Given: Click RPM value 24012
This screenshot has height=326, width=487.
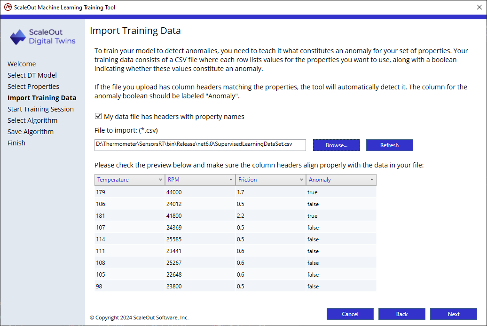Looking at the screenshot, I should (200, 204).
